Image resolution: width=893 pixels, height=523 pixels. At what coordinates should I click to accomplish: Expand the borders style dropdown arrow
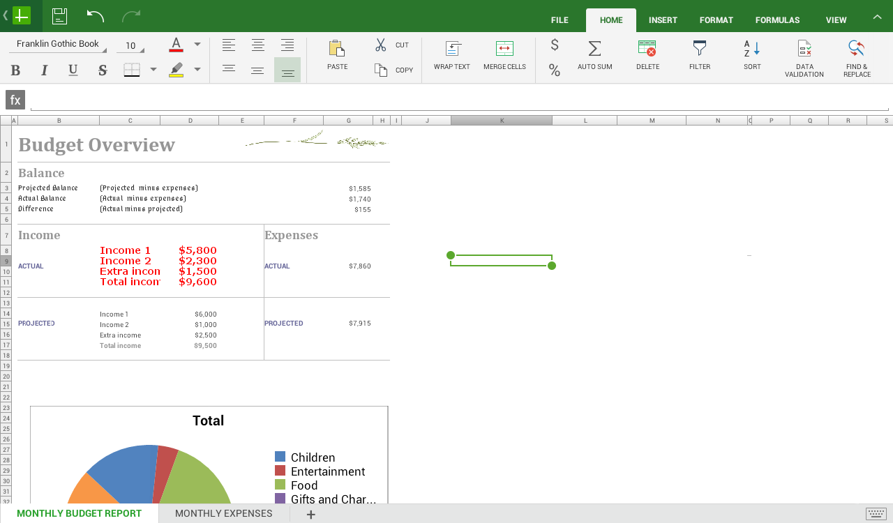tap(153, 70)
